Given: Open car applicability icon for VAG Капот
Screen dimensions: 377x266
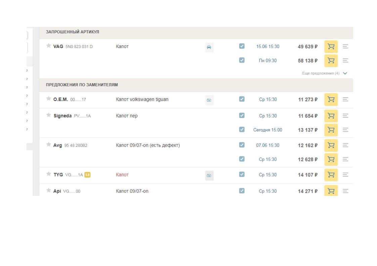Looking at the screenshot, I should tap(209, 47).
